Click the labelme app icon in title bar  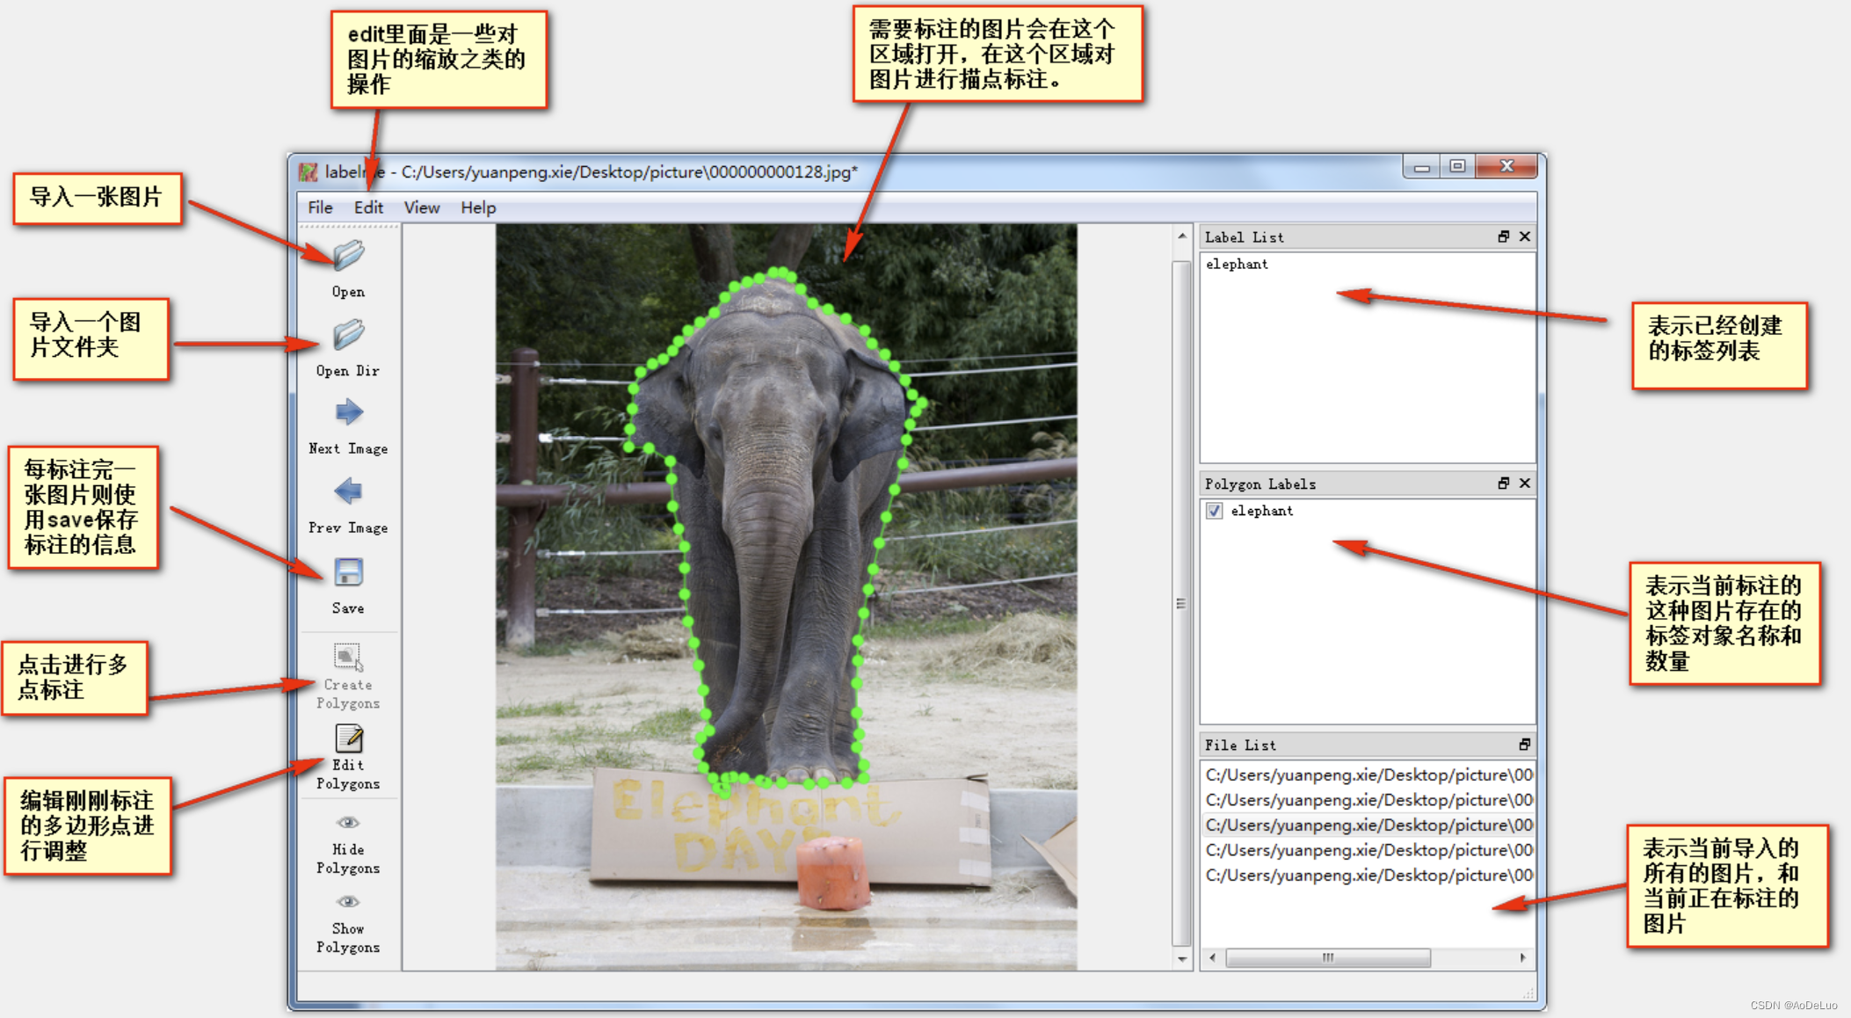coord(308,172)
